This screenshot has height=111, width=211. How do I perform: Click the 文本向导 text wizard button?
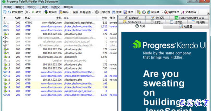pyautogui.click(x=189, y=12)
